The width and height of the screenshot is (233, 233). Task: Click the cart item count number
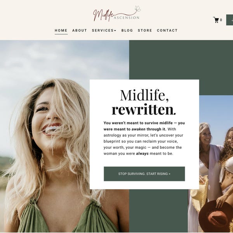pyautogui.click(x=221, y=20)
